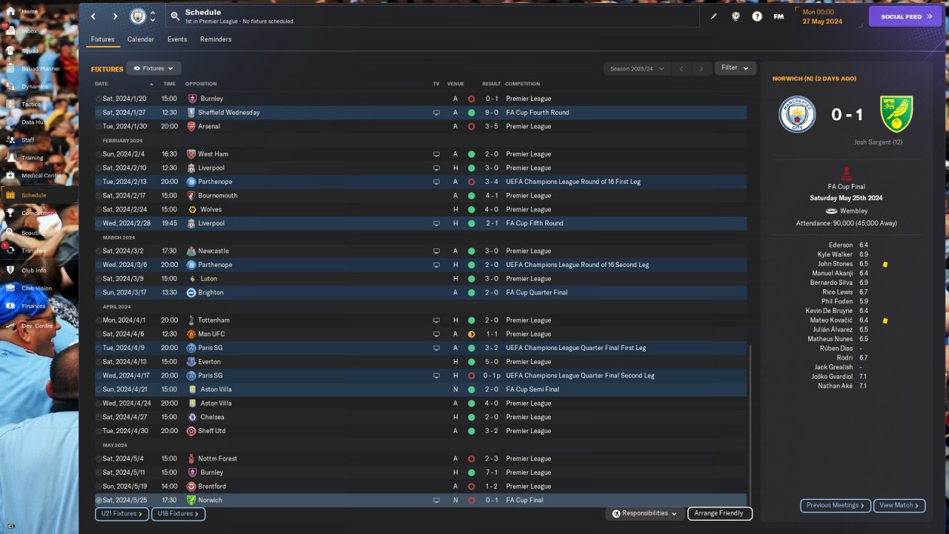Open the Squad Planner sidebar icon

click(x=10, y=68)
